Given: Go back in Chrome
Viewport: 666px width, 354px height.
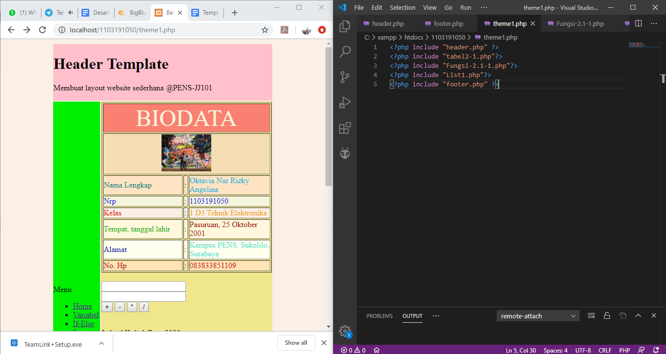Looking at the screenshot, I should [11, 30].
